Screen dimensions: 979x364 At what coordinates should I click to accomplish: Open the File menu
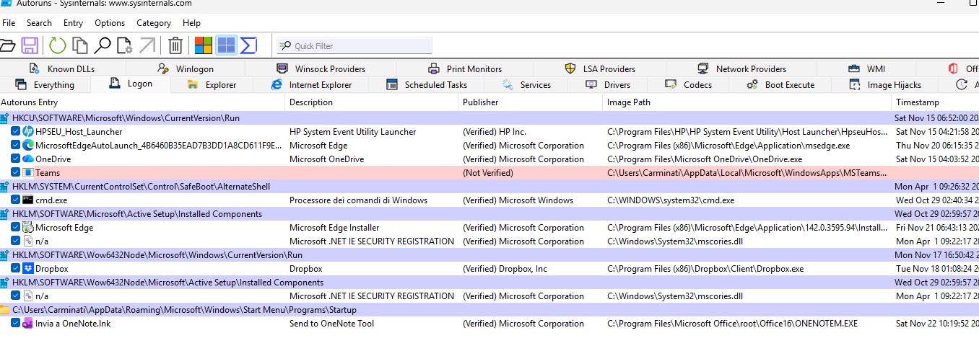pos(9,23)
